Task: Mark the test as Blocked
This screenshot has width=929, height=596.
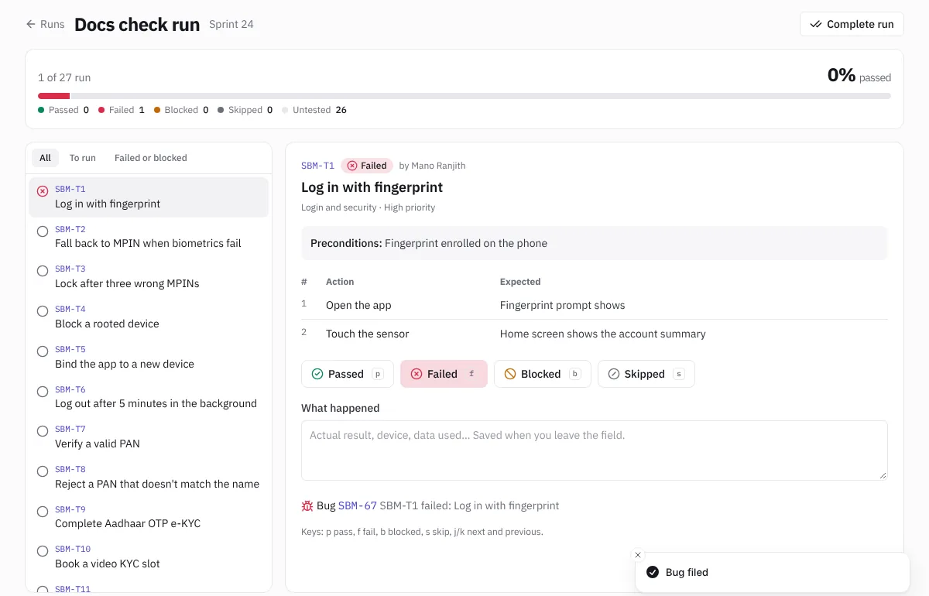Action: pos(543,374)
